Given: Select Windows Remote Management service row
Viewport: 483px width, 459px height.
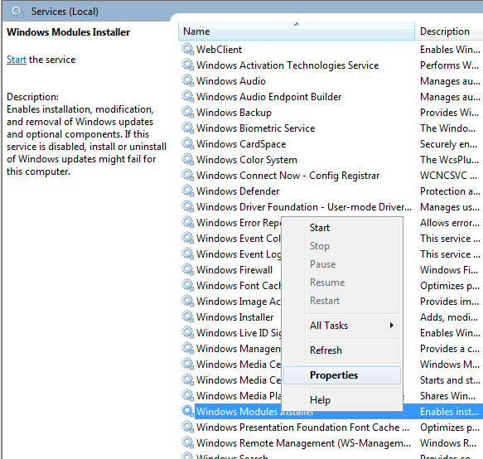Looking at the screenshot, I should tap(303, 443).
